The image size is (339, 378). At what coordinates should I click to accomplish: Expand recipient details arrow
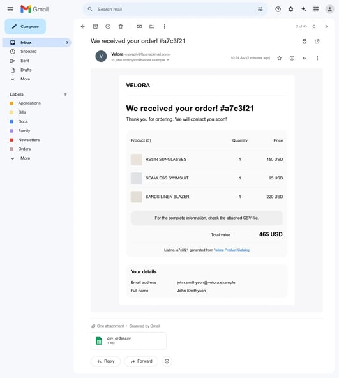pos(168,60)
